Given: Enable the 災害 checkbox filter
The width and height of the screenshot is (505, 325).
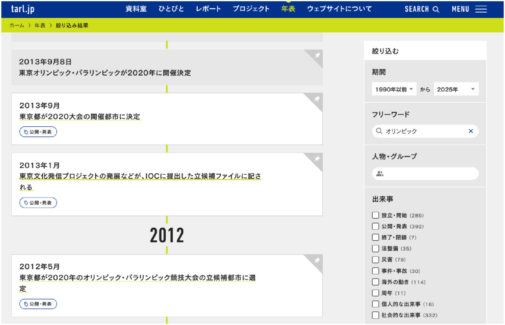Looking at the screenshot, I should point(375,260).
